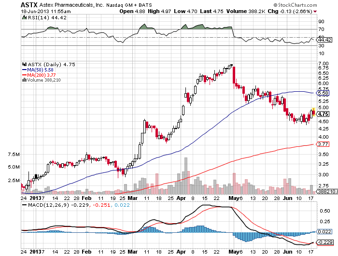The height and width of the screenshot is (256, 338).
Task: Click the 2013 year label on price axis
Action: (36, 198)
